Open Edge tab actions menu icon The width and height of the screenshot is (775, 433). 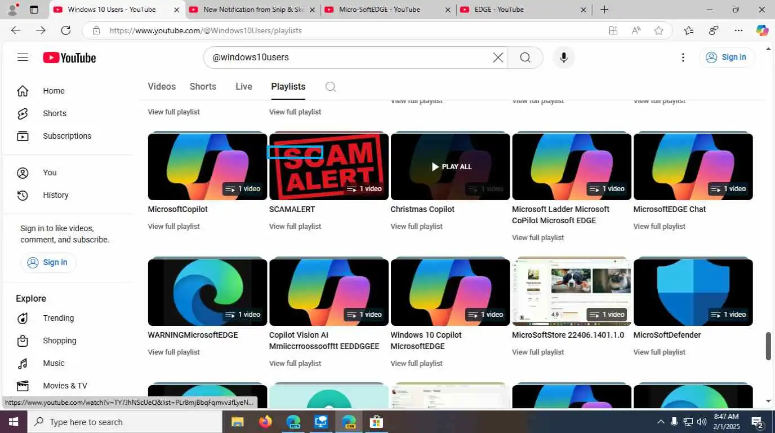pyautogui.click(x=34, y=10)
